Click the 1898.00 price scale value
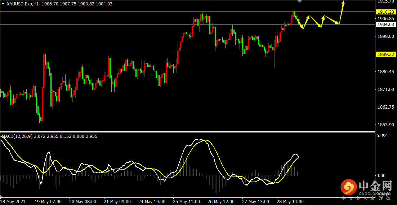397x205 pixels. click(x=385, y=36)
